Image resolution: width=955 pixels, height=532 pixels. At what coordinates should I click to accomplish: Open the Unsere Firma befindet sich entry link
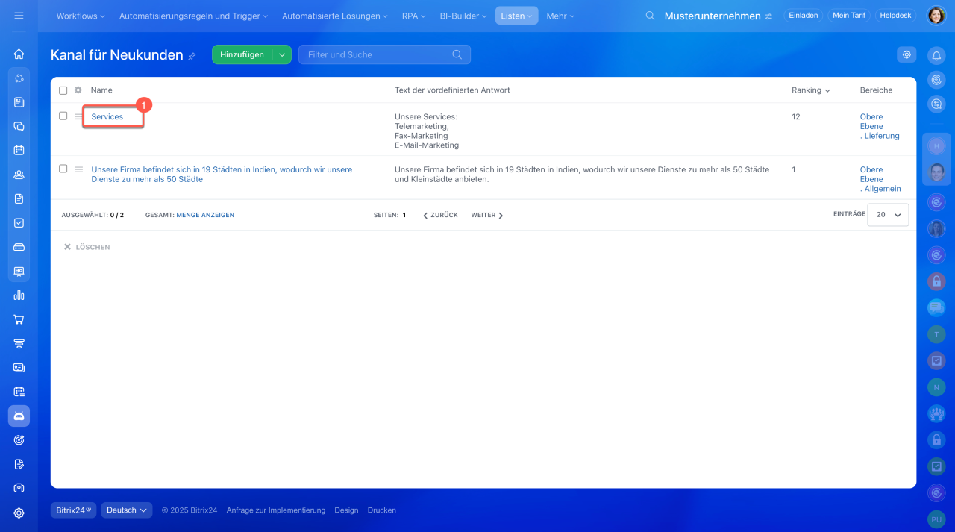pos(222,175)
